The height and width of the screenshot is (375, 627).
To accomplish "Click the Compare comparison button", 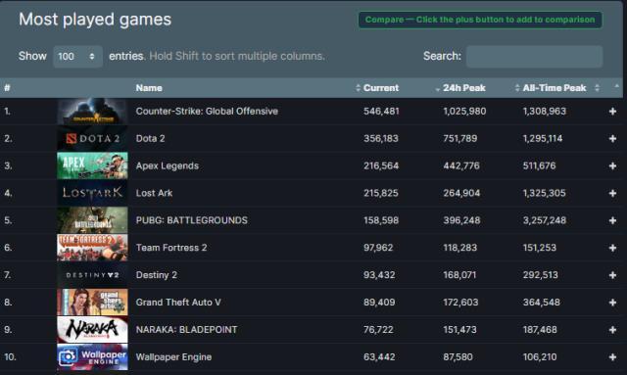I will click(480, 20).
